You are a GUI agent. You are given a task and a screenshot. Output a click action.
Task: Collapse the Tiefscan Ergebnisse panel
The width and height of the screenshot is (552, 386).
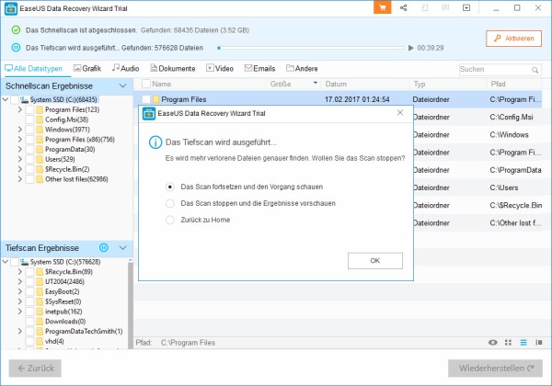click(123, 248)
